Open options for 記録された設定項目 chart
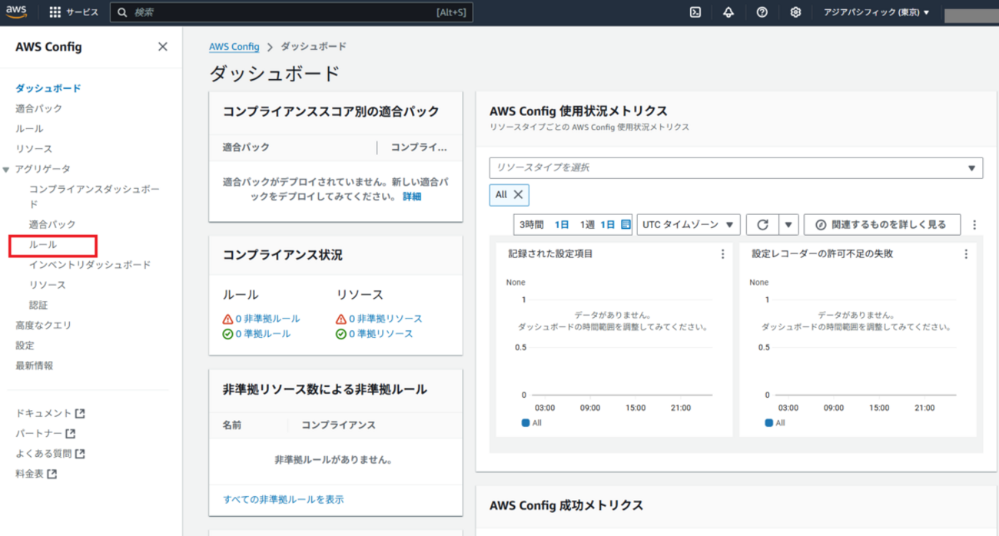The width and height of the screenshot is (999, 536). pos(722,253)
